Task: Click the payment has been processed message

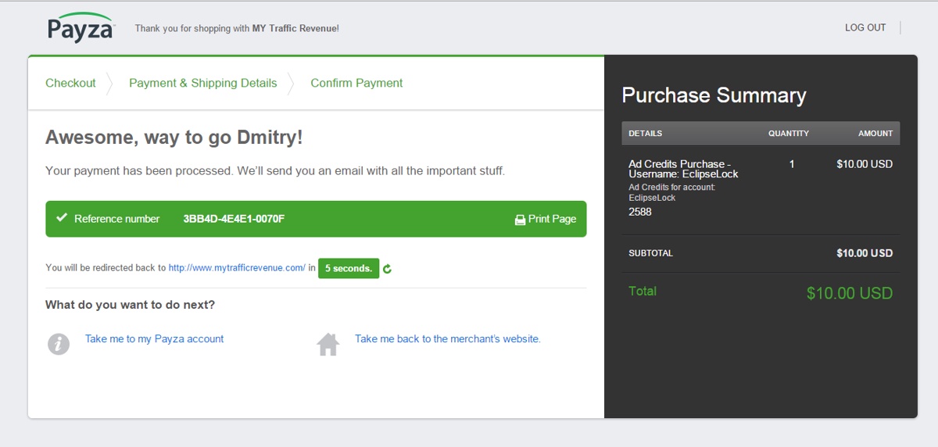Action: point(275,170)
